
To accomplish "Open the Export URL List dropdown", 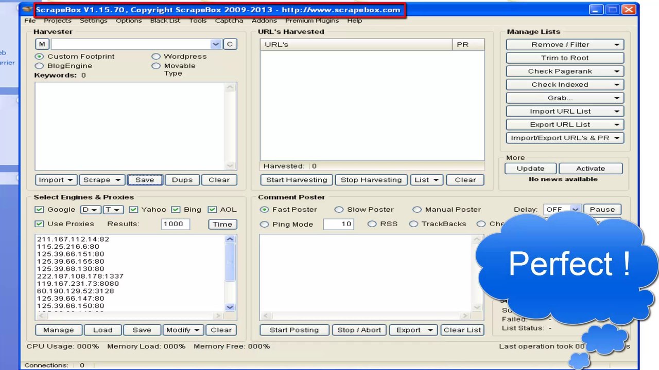I will pos(565,125).
